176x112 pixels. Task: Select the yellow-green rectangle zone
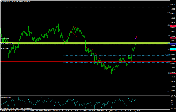(x=85, y=43)
